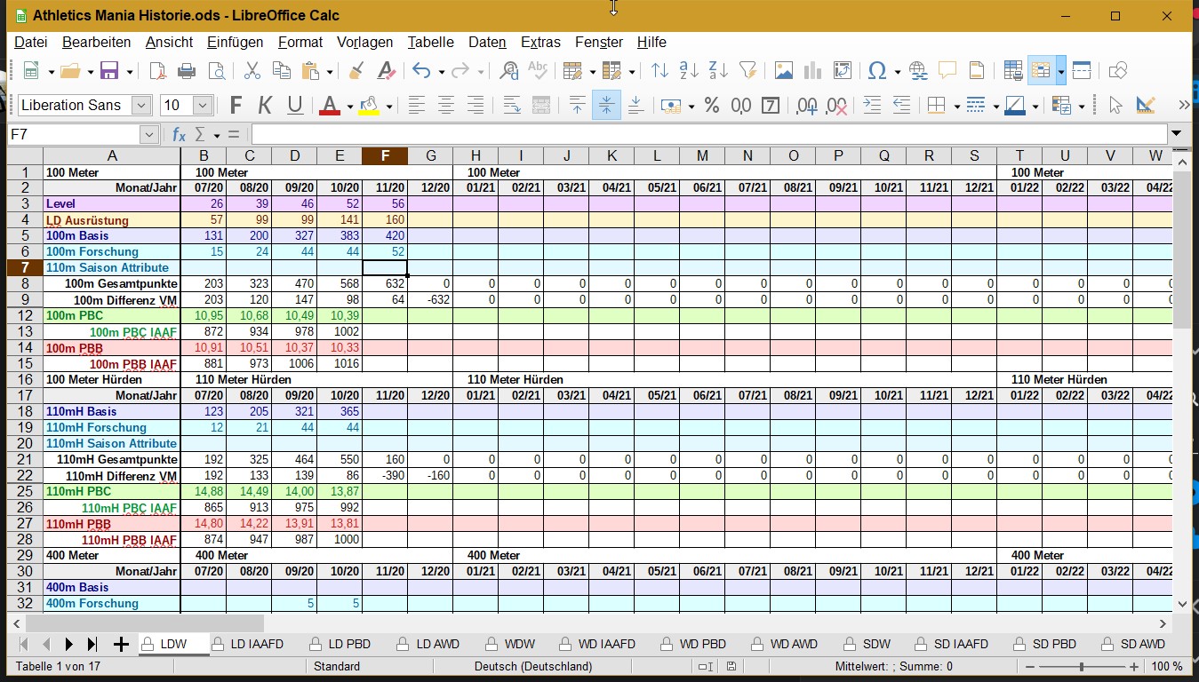Activate the clone formatting paintbrush
Viewport: 1199px width, 682px height.
point(356,71)
